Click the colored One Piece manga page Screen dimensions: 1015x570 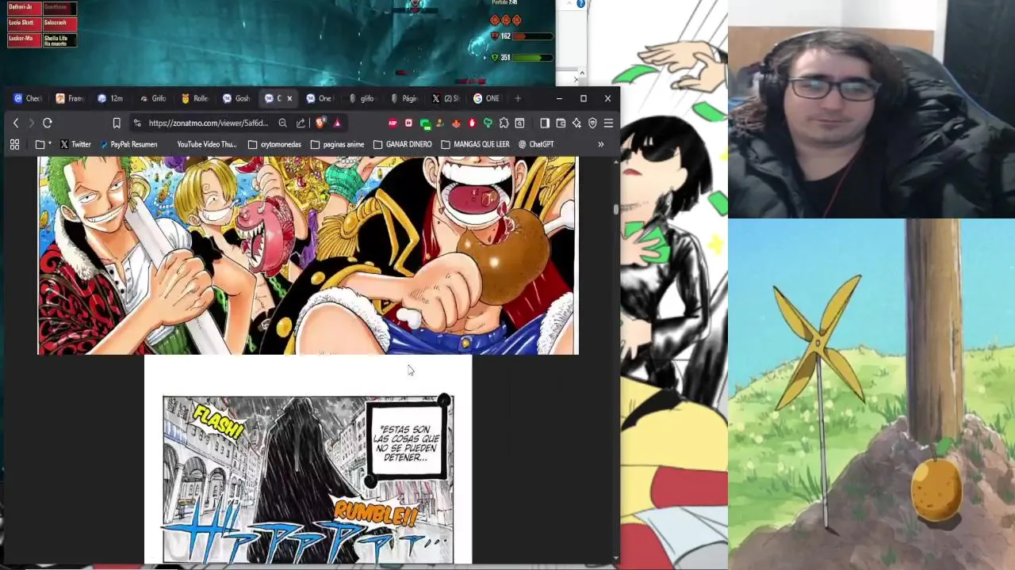308,255
